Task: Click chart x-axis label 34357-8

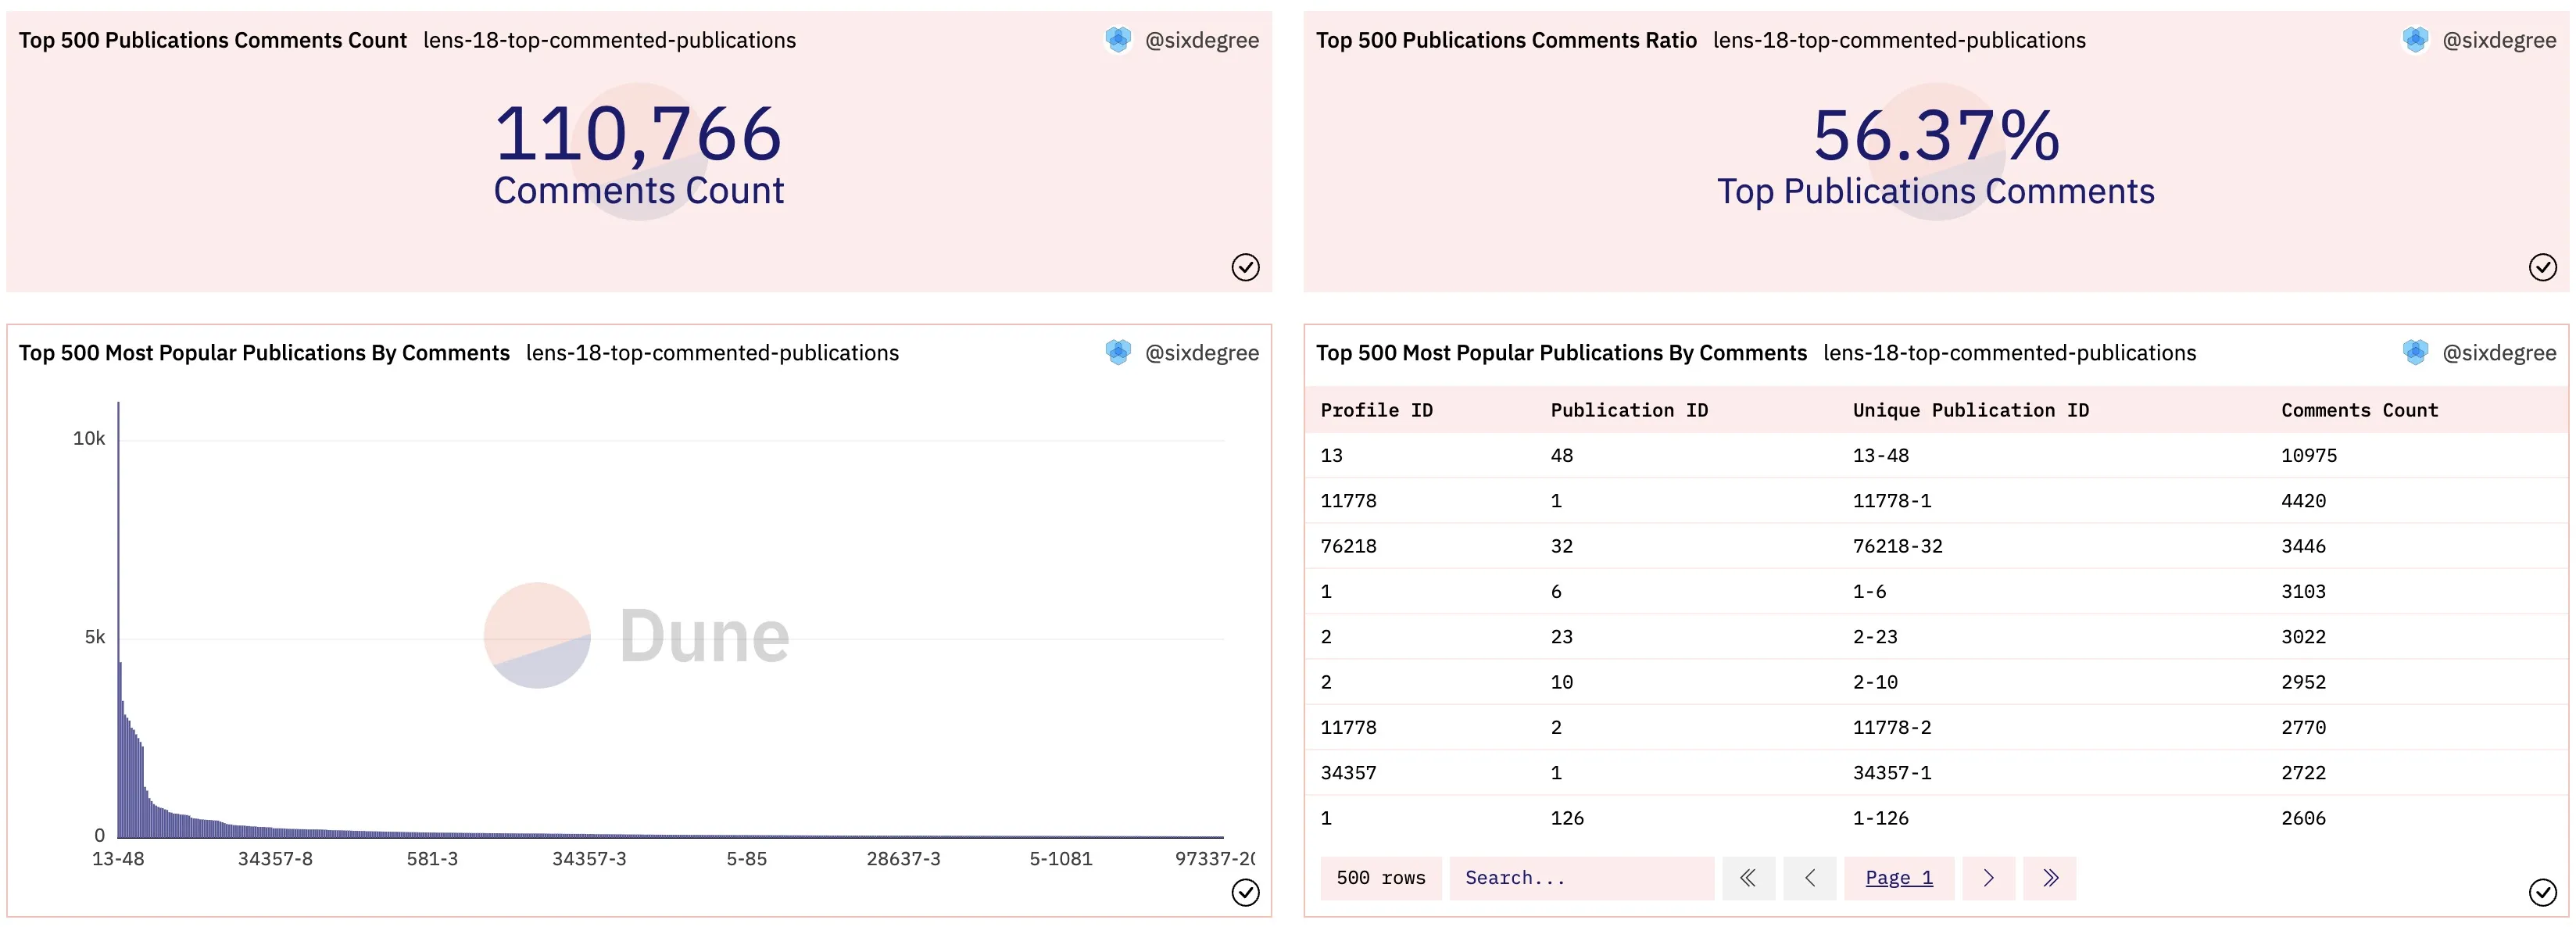Action: coord(275,859)
